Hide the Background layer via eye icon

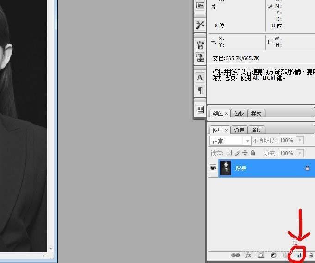213,168
